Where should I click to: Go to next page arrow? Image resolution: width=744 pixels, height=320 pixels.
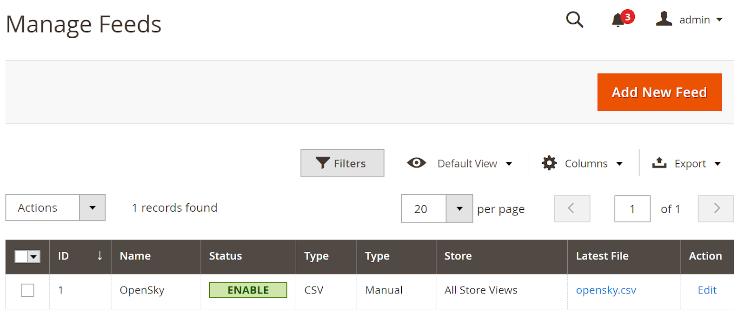[x=716, y=208]
